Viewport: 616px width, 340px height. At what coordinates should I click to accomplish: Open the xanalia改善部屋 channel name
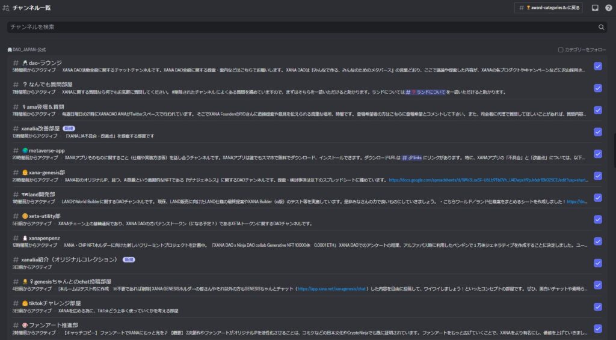click(40, 128)
